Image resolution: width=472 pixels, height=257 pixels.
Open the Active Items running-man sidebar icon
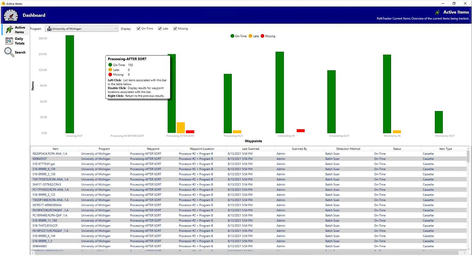(x=9, y=29)
